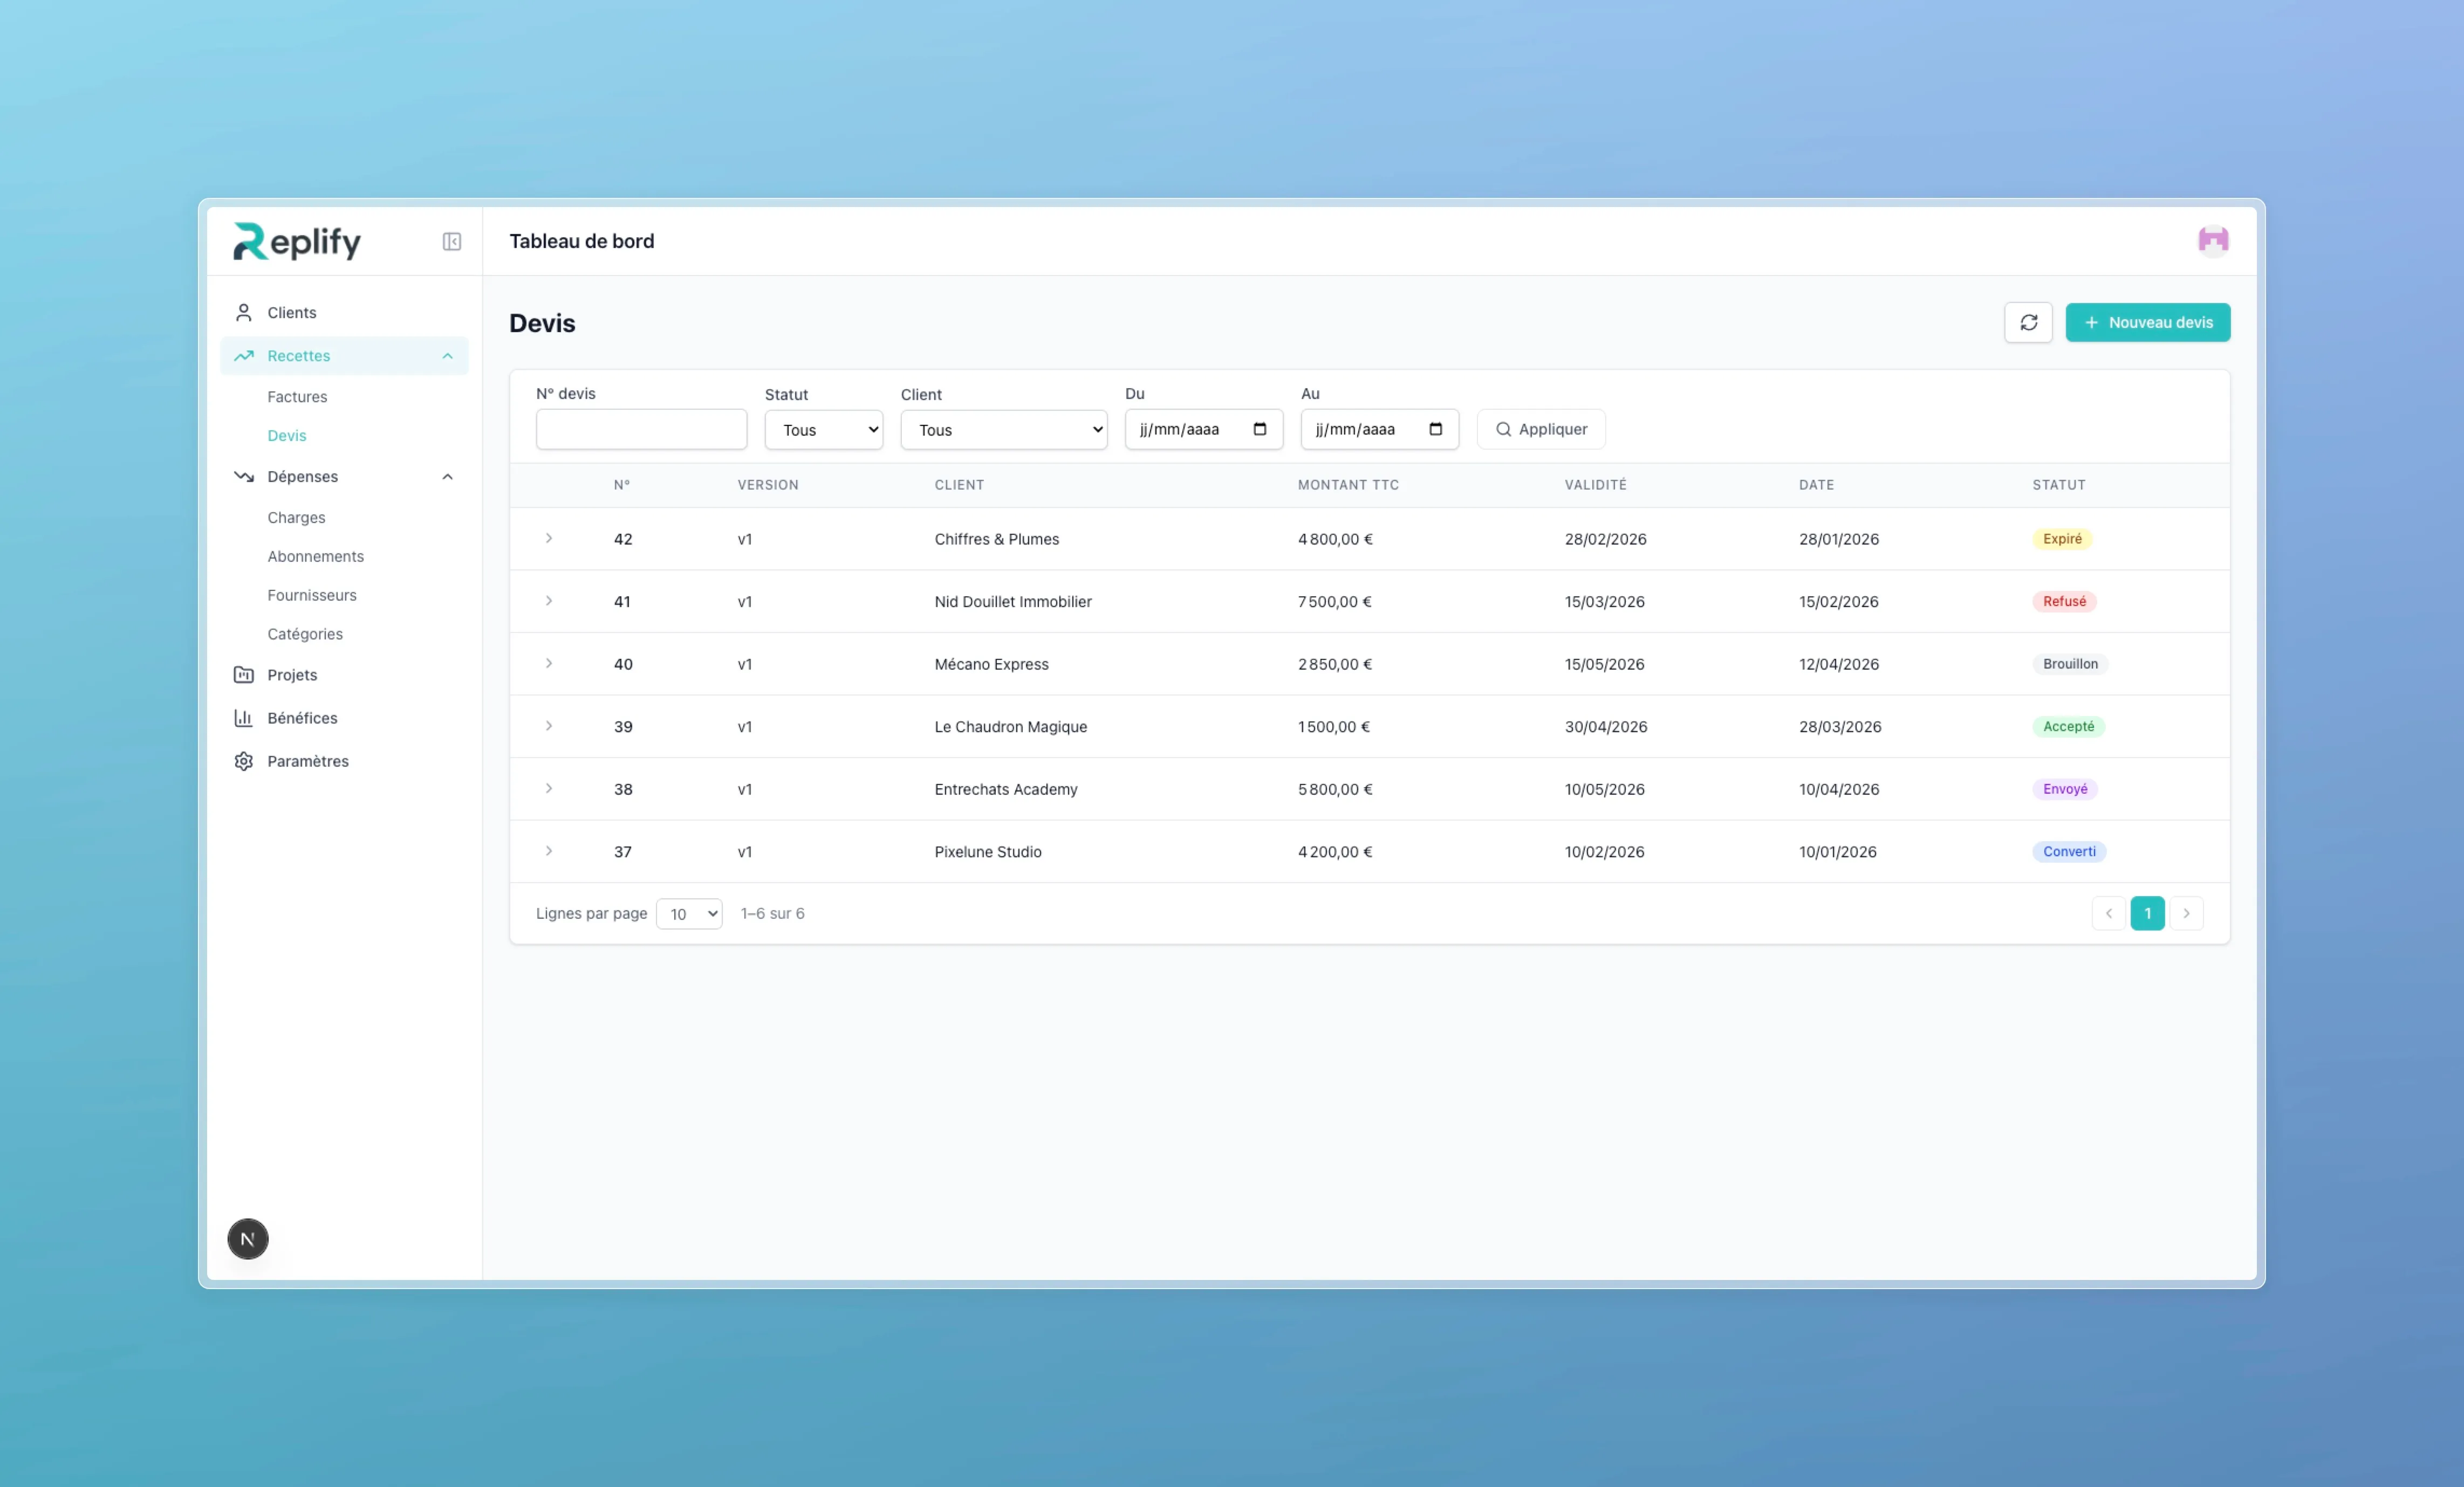Go to Factures in the sidebar

coord(297,397)
